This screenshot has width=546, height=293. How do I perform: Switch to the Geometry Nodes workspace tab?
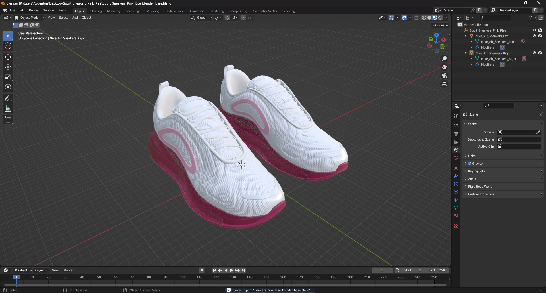click(x=264, y=11)
